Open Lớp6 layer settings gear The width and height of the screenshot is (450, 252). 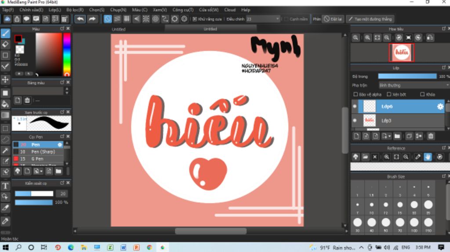pyautogui.click(x=440, y=107)
